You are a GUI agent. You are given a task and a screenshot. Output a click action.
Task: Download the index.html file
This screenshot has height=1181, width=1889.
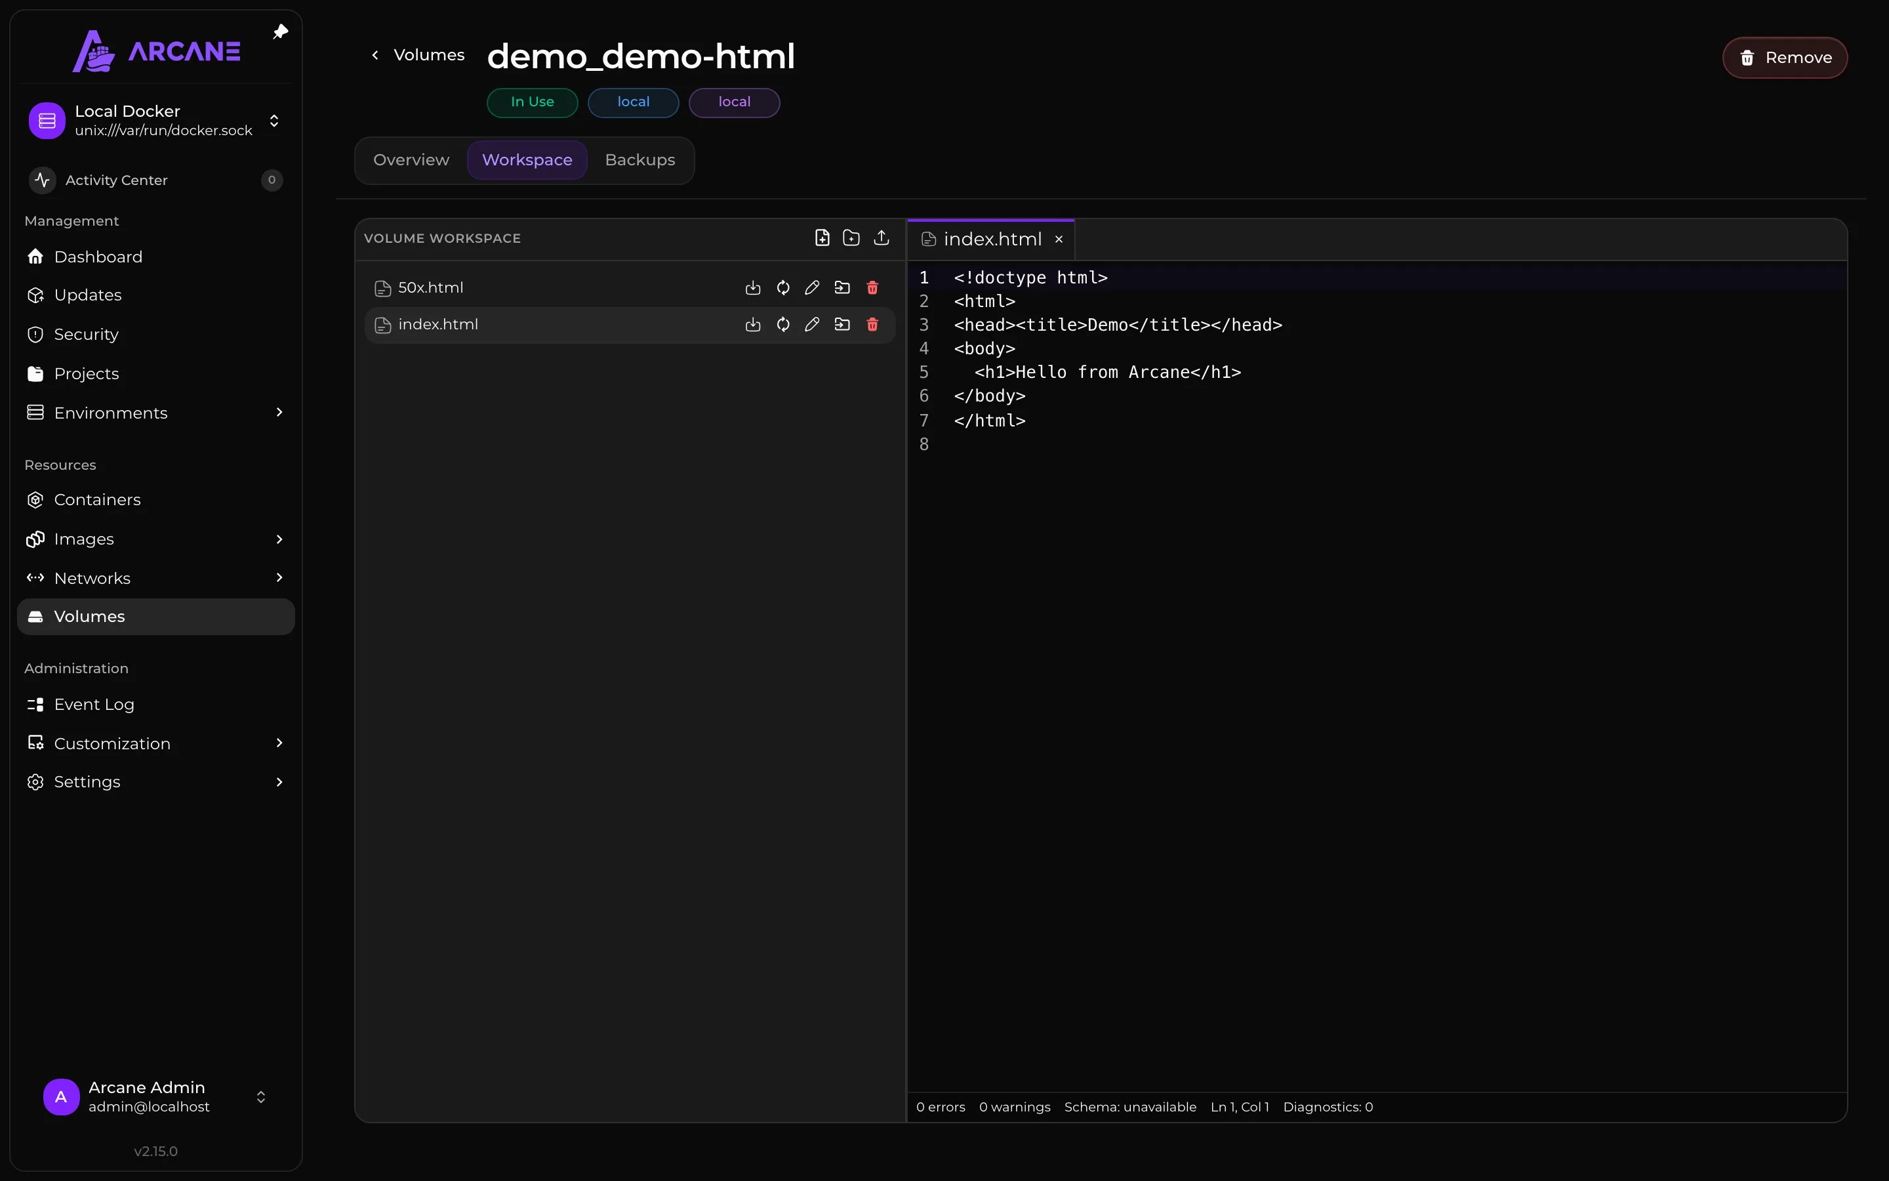coord(752,325)
